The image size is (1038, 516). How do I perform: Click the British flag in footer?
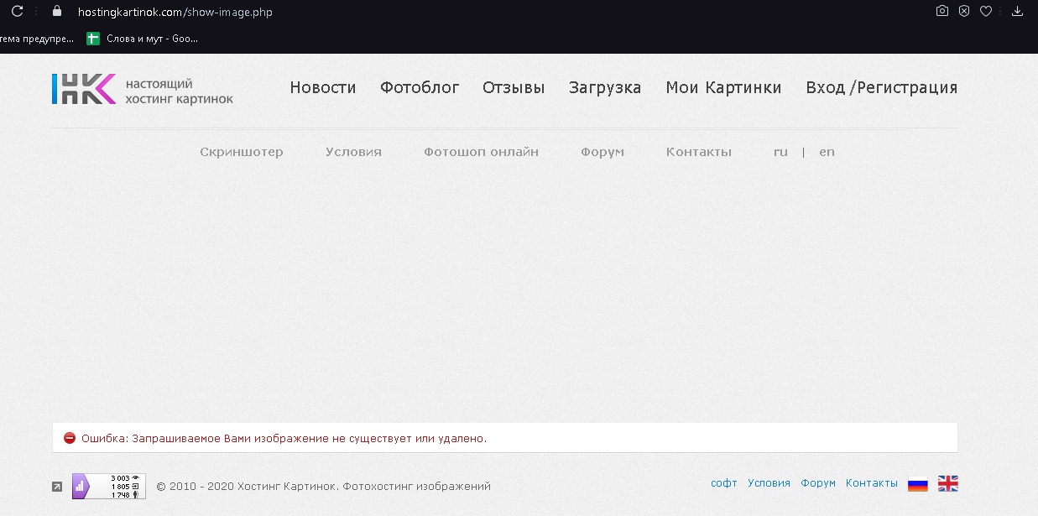[947, 483]
